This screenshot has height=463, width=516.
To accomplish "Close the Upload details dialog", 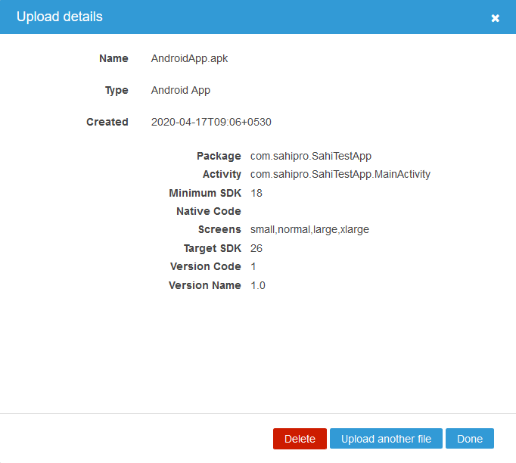I will click(495, 18).
